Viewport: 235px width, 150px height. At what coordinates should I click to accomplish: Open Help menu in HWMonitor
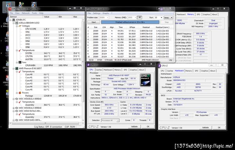pos(41,13)
